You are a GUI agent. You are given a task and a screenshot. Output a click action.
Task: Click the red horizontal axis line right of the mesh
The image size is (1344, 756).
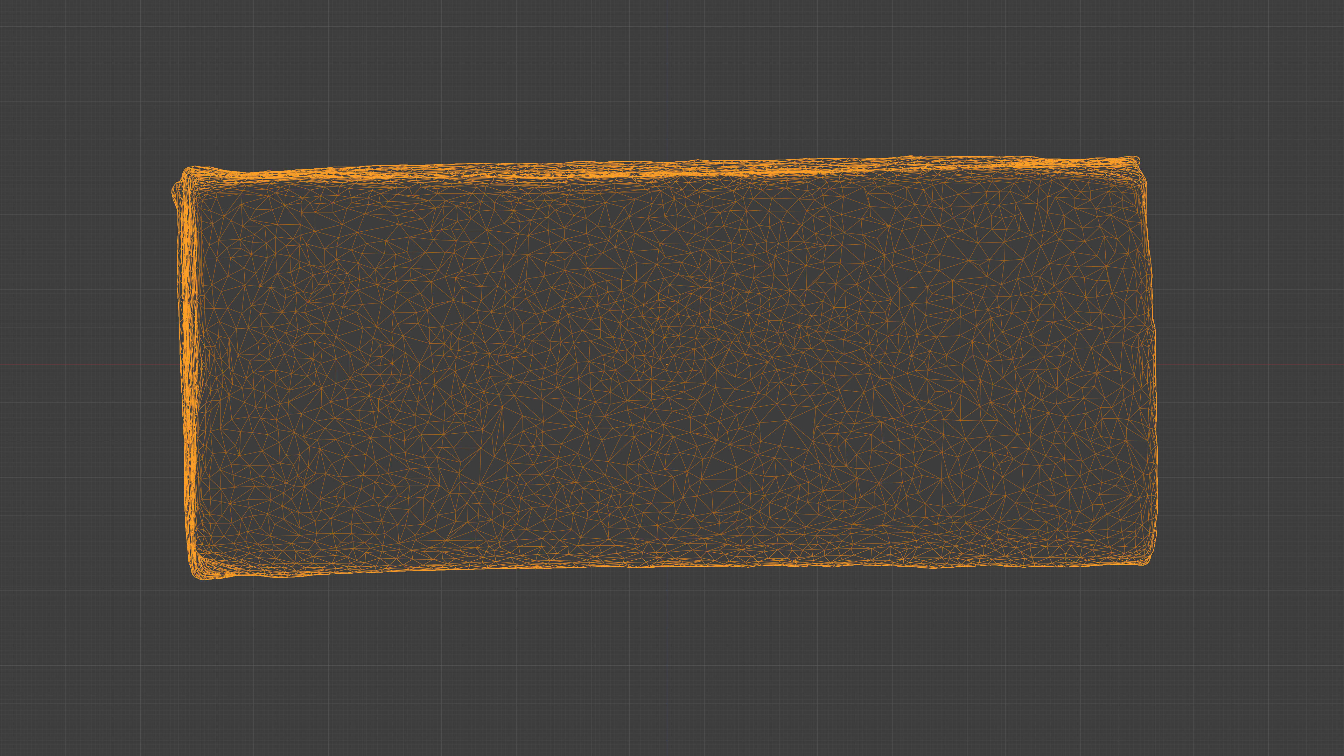(x=1252, y=365)
